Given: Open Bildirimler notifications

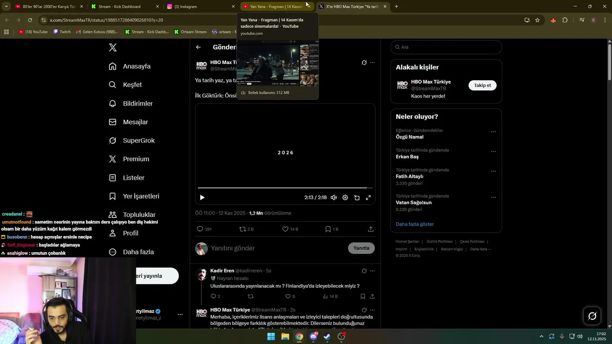Looking at the screenshot, I should click(x=131, y=103).
